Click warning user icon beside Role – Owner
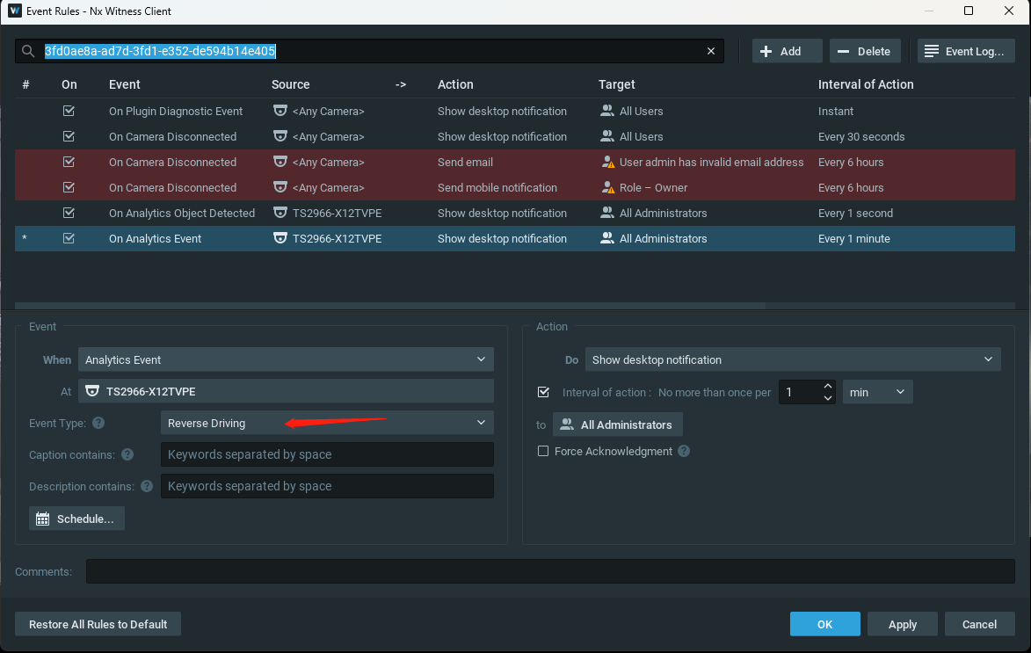 tap(608, 188)
